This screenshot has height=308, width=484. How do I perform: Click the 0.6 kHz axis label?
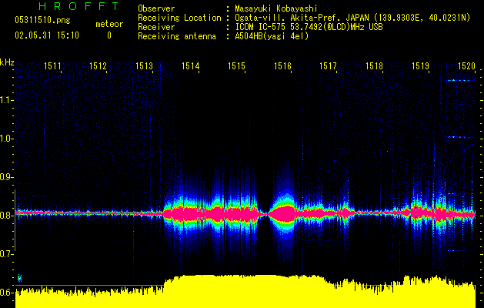point(5,293)
